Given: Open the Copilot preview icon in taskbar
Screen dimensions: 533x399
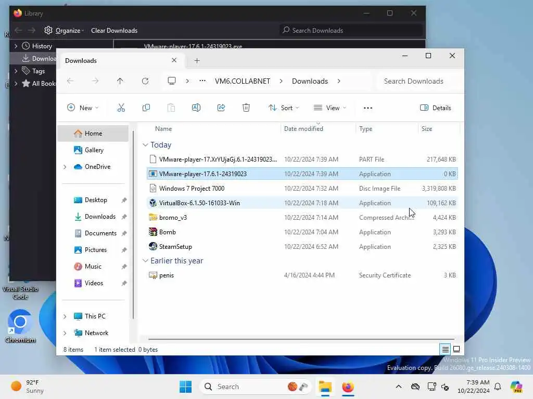Looking at the screenshot, I should 516,387.
